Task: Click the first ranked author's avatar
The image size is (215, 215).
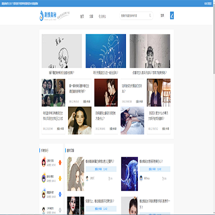Action: click(44, 162)
